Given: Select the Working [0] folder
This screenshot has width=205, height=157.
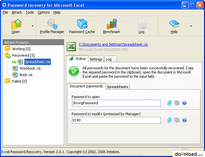Looking at the screenshot, I should coord(21,49).
